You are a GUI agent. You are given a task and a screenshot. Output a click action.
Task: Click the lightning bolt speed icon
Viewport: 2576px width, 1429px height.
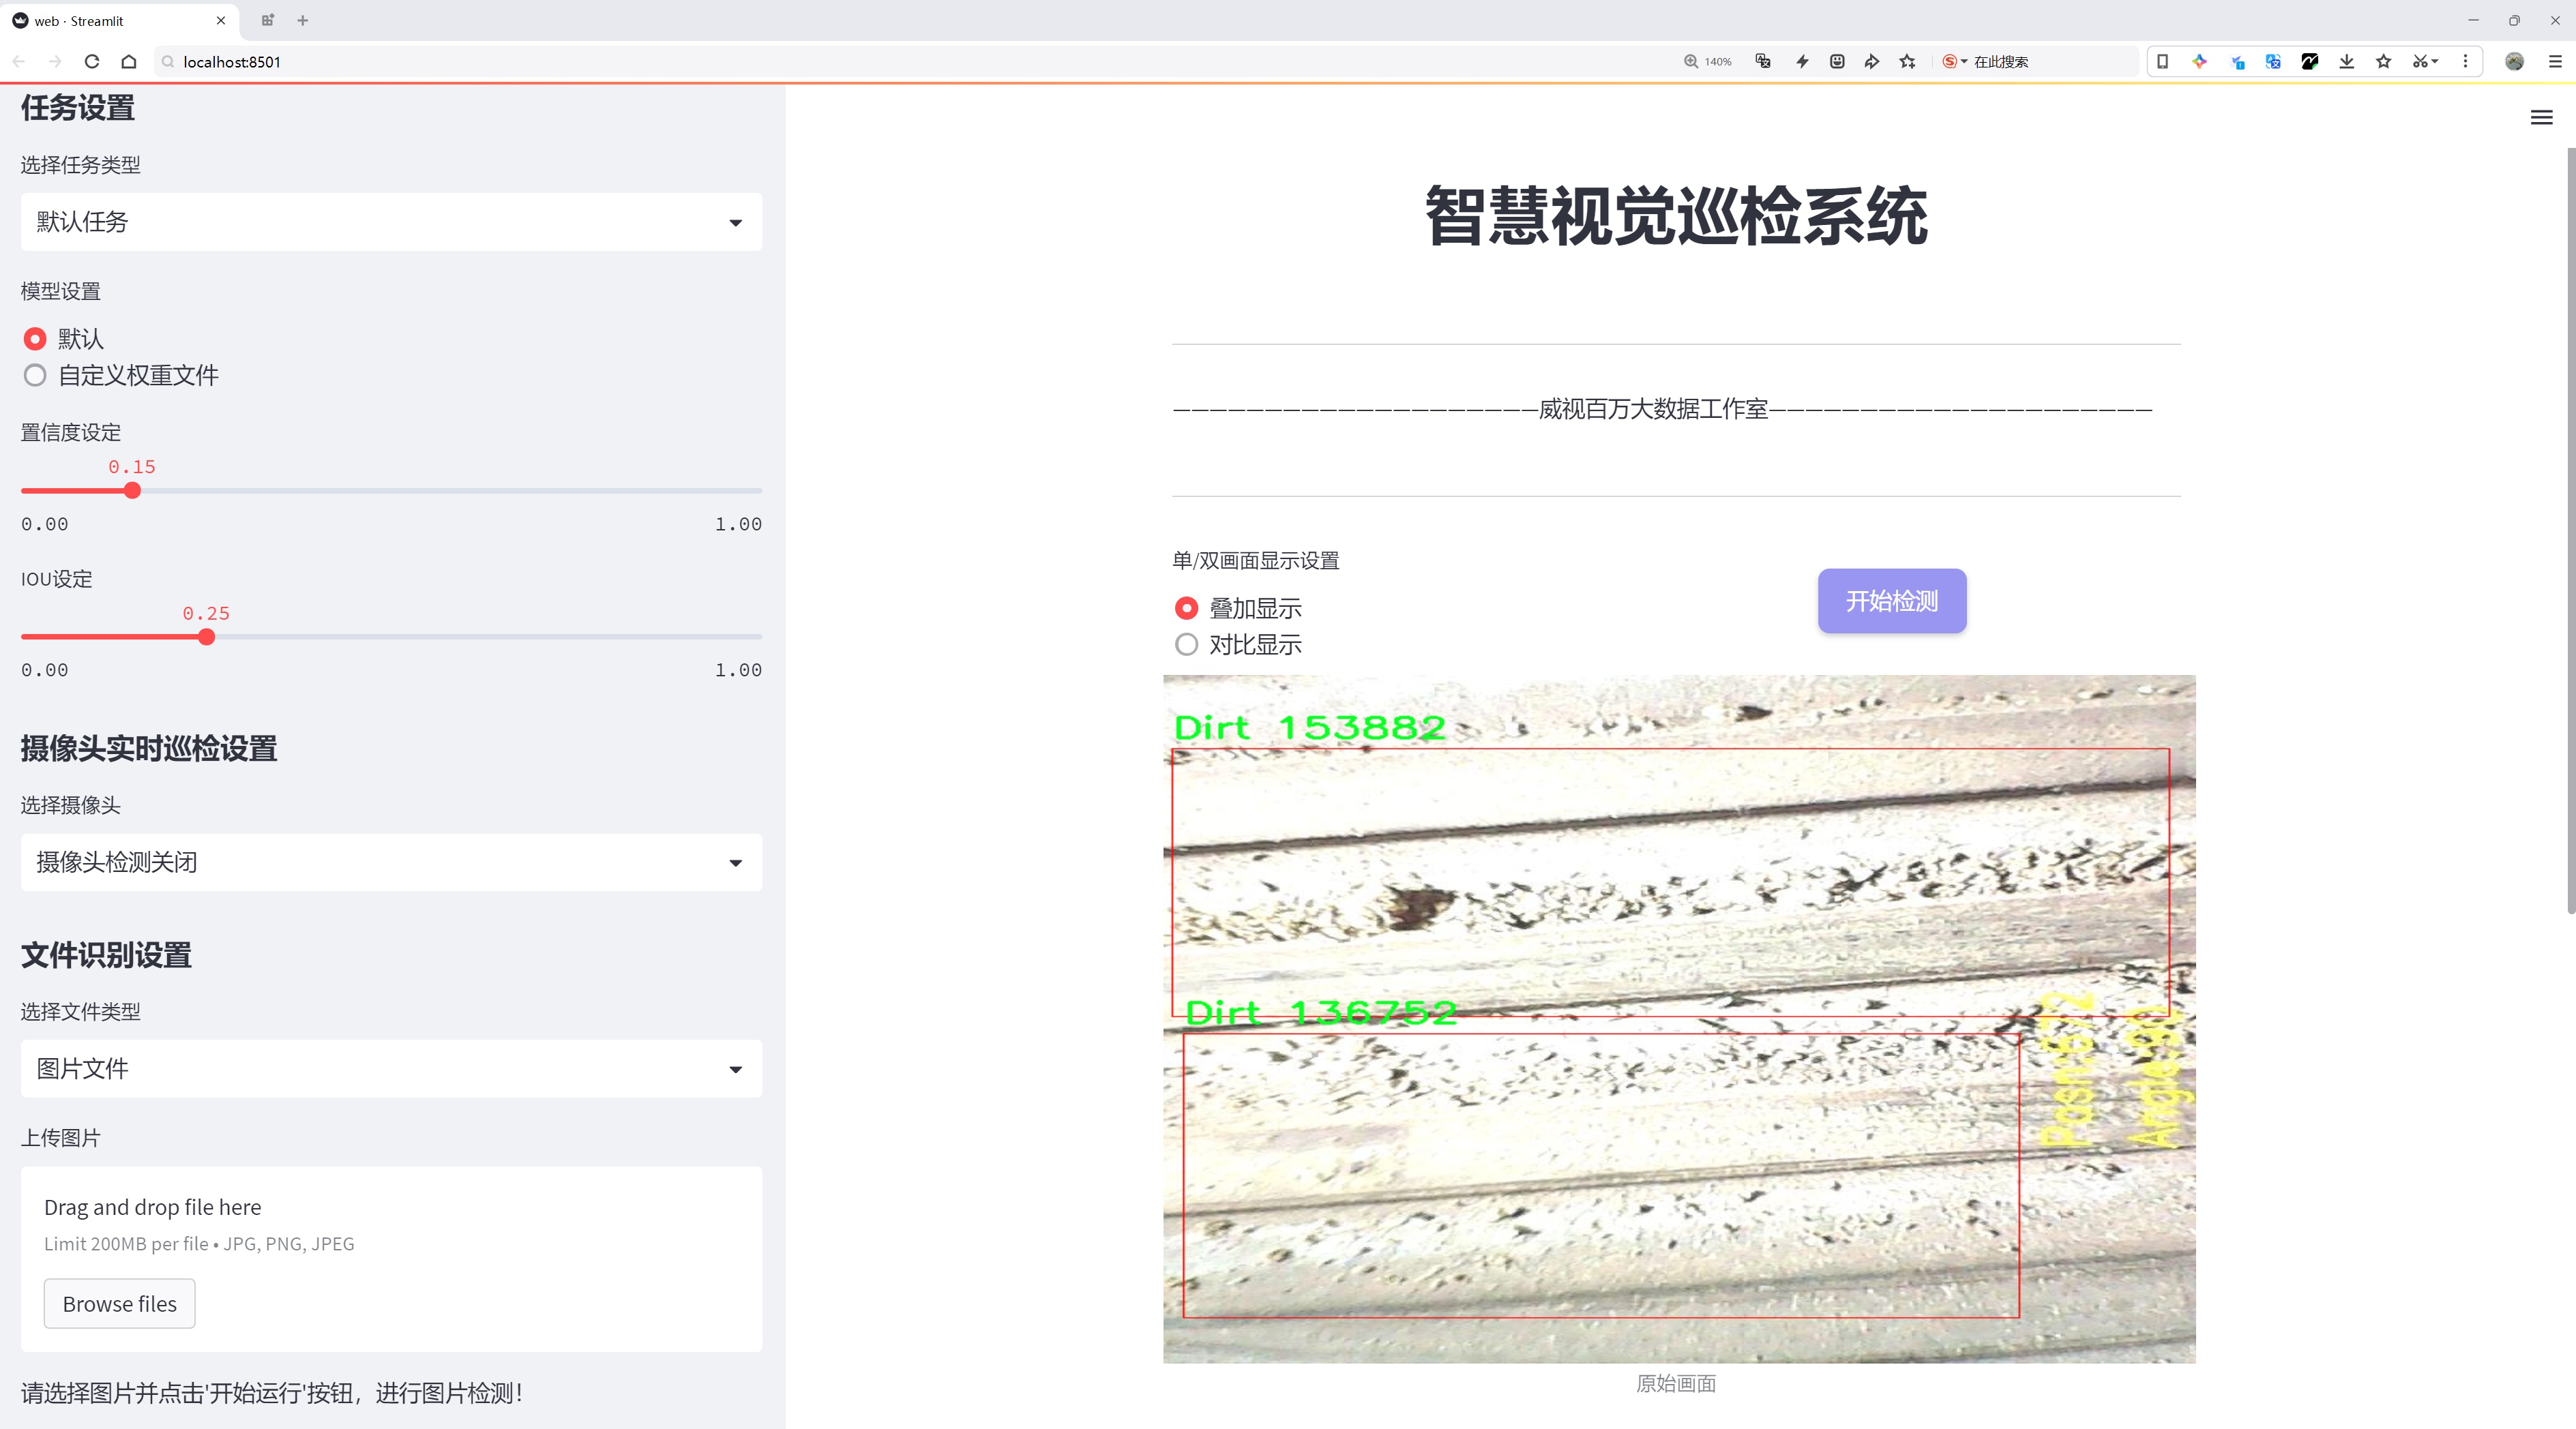click(1802, 62)
